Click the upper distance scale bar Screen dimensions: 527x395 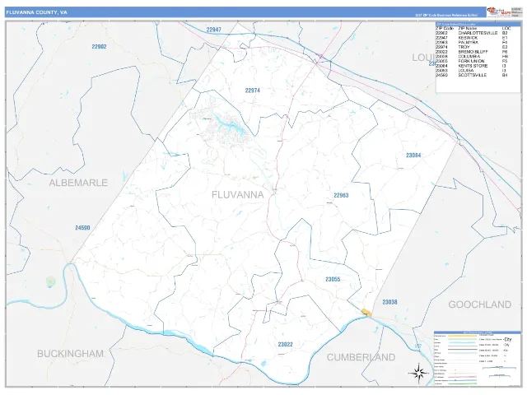(x=500, y=368)
